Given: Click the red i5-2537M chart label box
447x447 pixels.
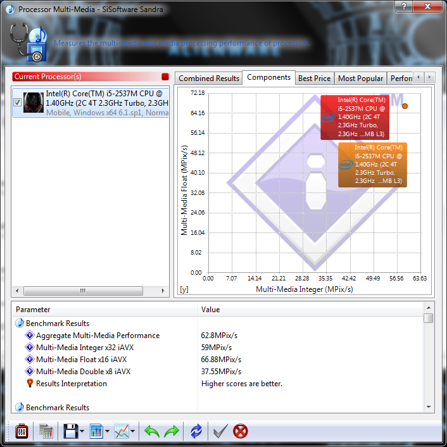Looking at the screenshot, I should coord(355,117).
